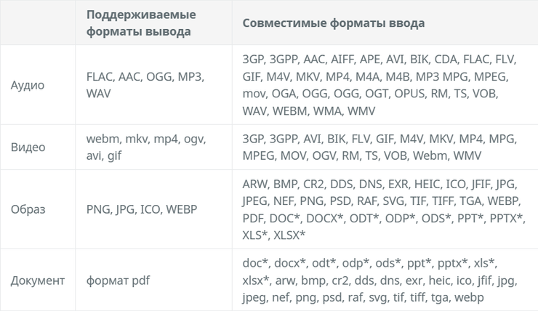Select the "Документ" row label
Image resolution: width=538 pixels, height=311 pixels.
38,280
